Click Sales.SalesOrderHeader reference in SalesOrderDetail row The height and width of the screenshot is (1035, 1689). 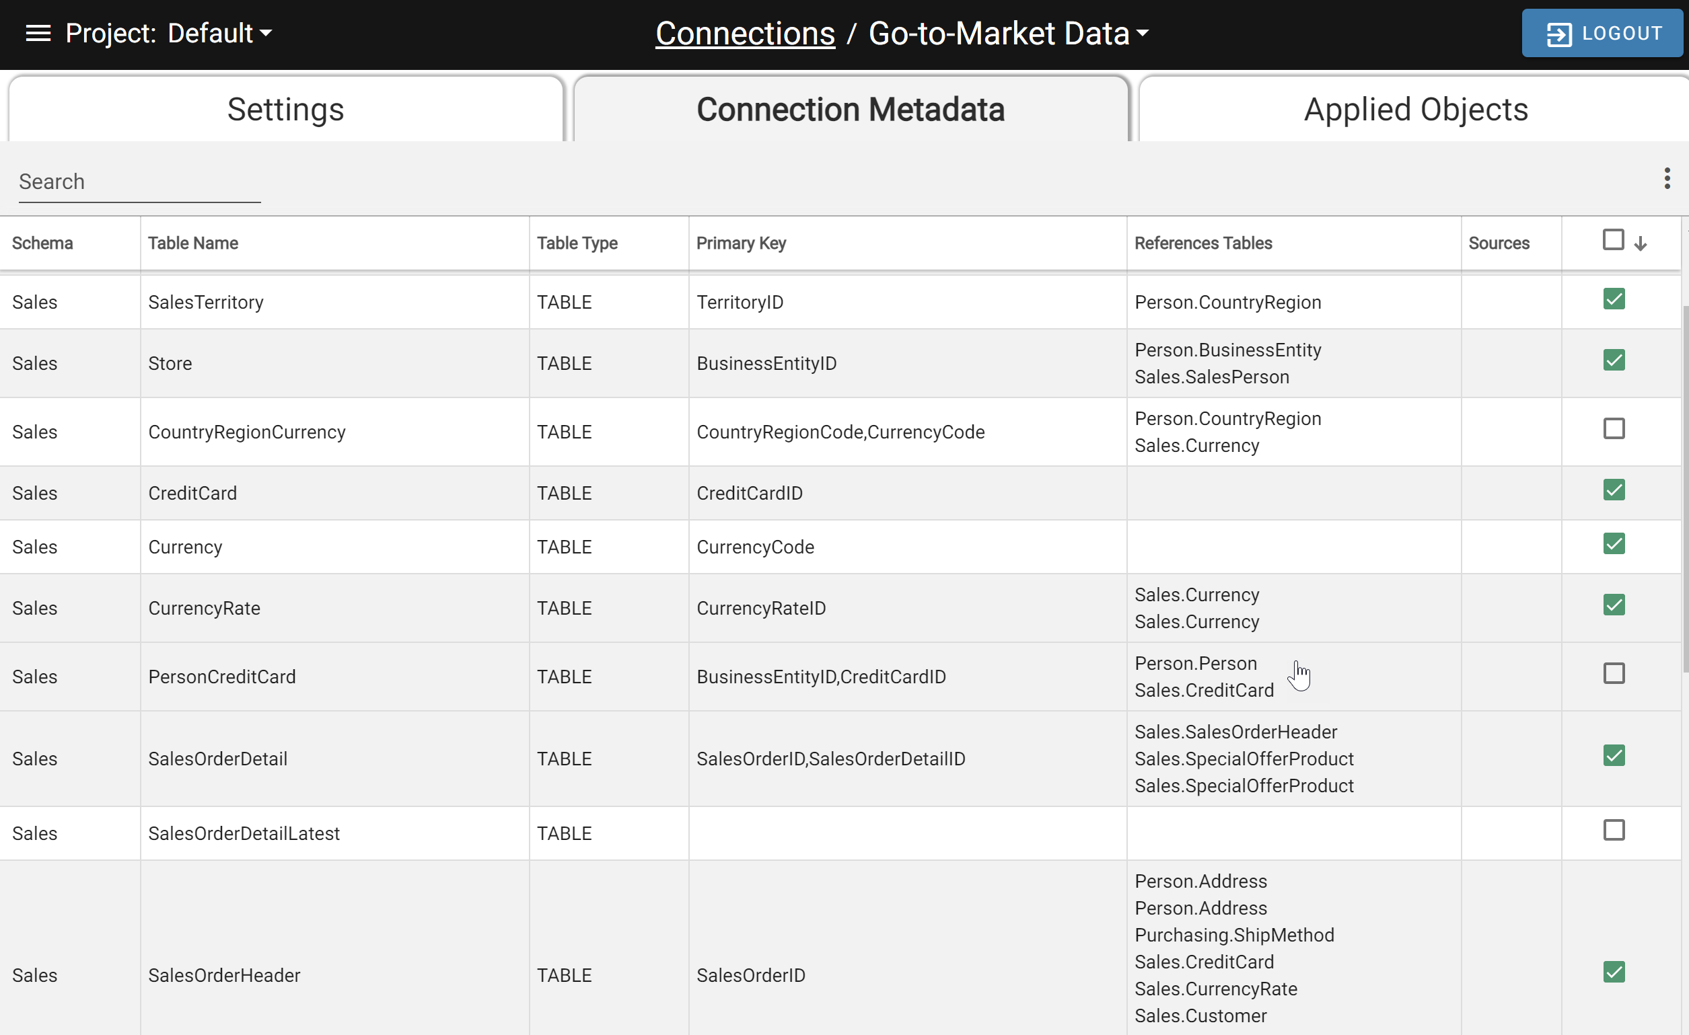tap(1236, 732)
